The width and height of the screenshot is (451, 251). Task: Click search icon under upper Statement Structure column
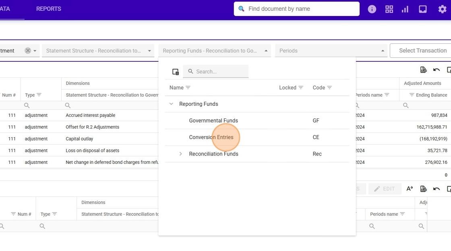coord(68,105)
